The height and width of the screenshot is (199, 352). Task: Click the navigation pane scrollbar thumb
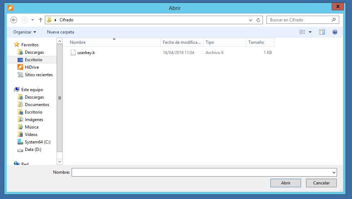pos(59,98)
